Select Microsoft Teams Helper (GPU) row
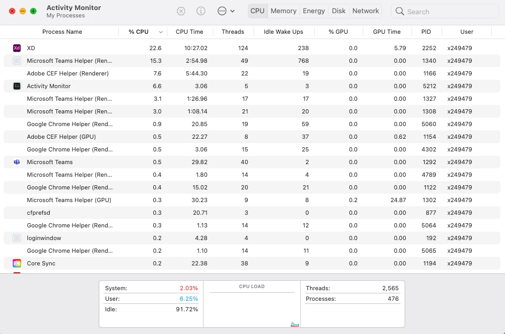 pyautogui.click(x=252, y=200)
